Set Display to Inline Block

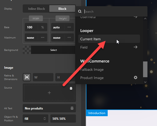[x=36, y=9]
